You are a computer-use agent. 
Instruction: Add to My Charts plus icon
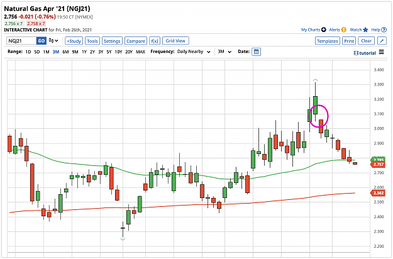(x=324, y=30)
